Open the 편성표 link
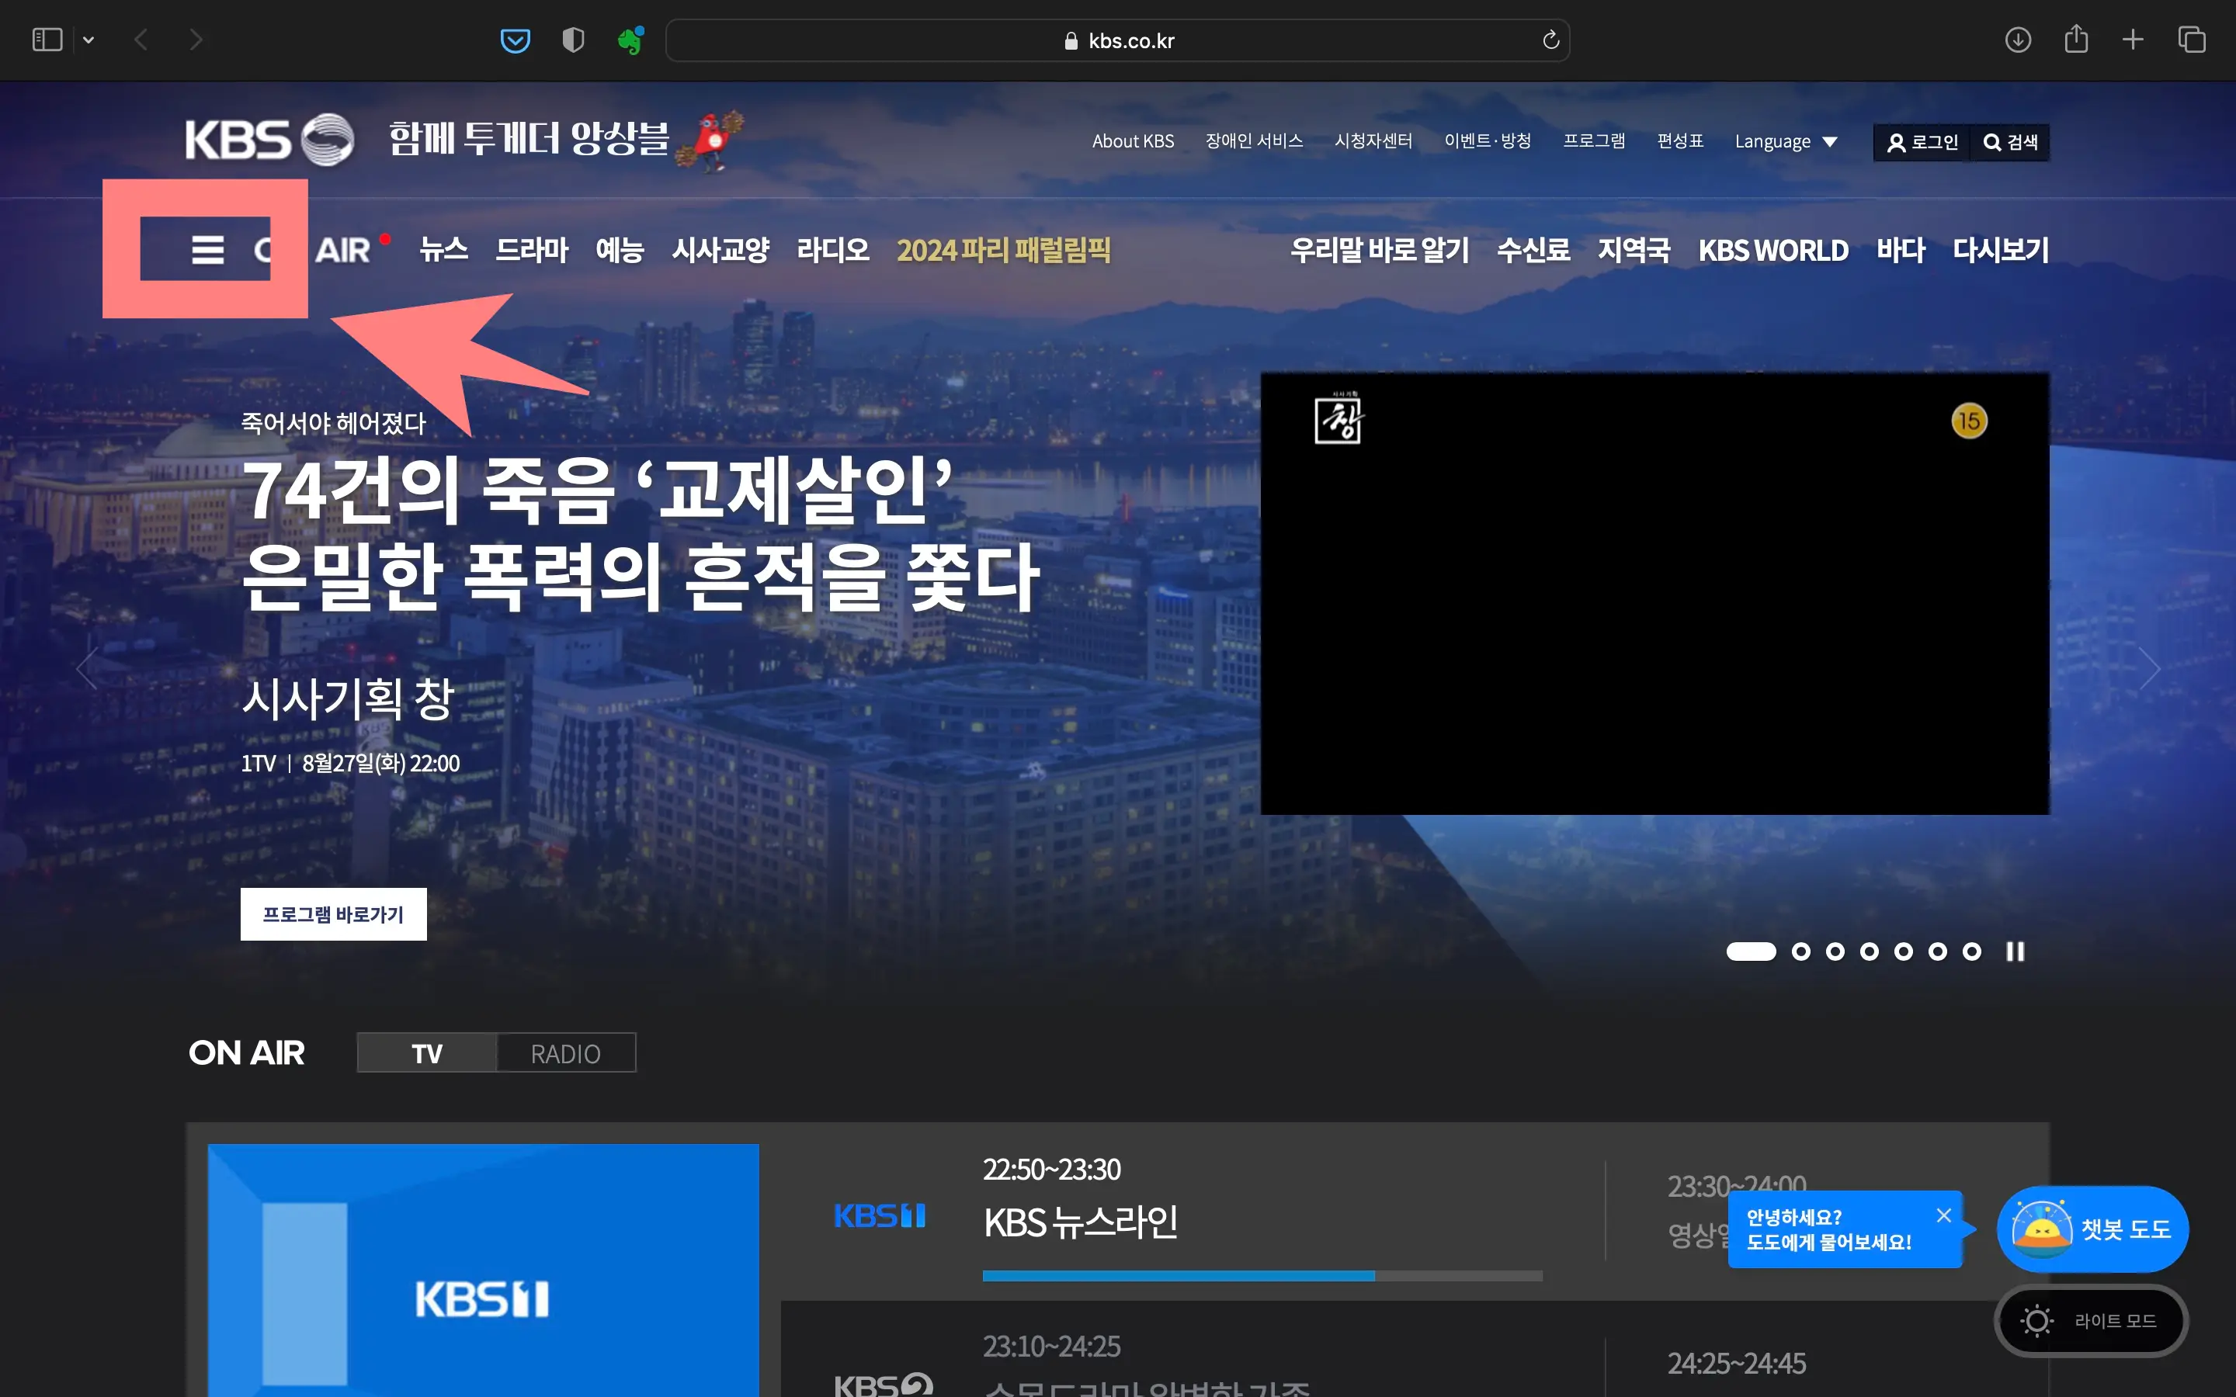 point(1678,141)
